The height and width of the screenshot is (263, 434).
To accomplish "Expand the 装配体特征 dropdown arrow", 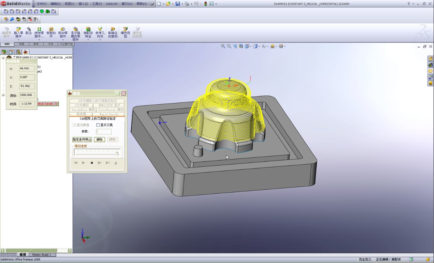I will 88,40.
